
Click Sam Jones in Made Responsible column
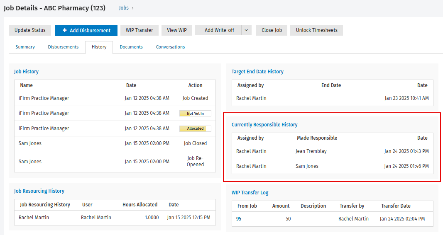point(307,166)
